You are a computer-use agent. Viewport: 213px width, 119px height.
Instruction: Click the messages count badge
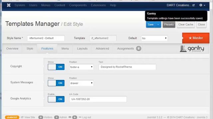click(x=75, y=117)
